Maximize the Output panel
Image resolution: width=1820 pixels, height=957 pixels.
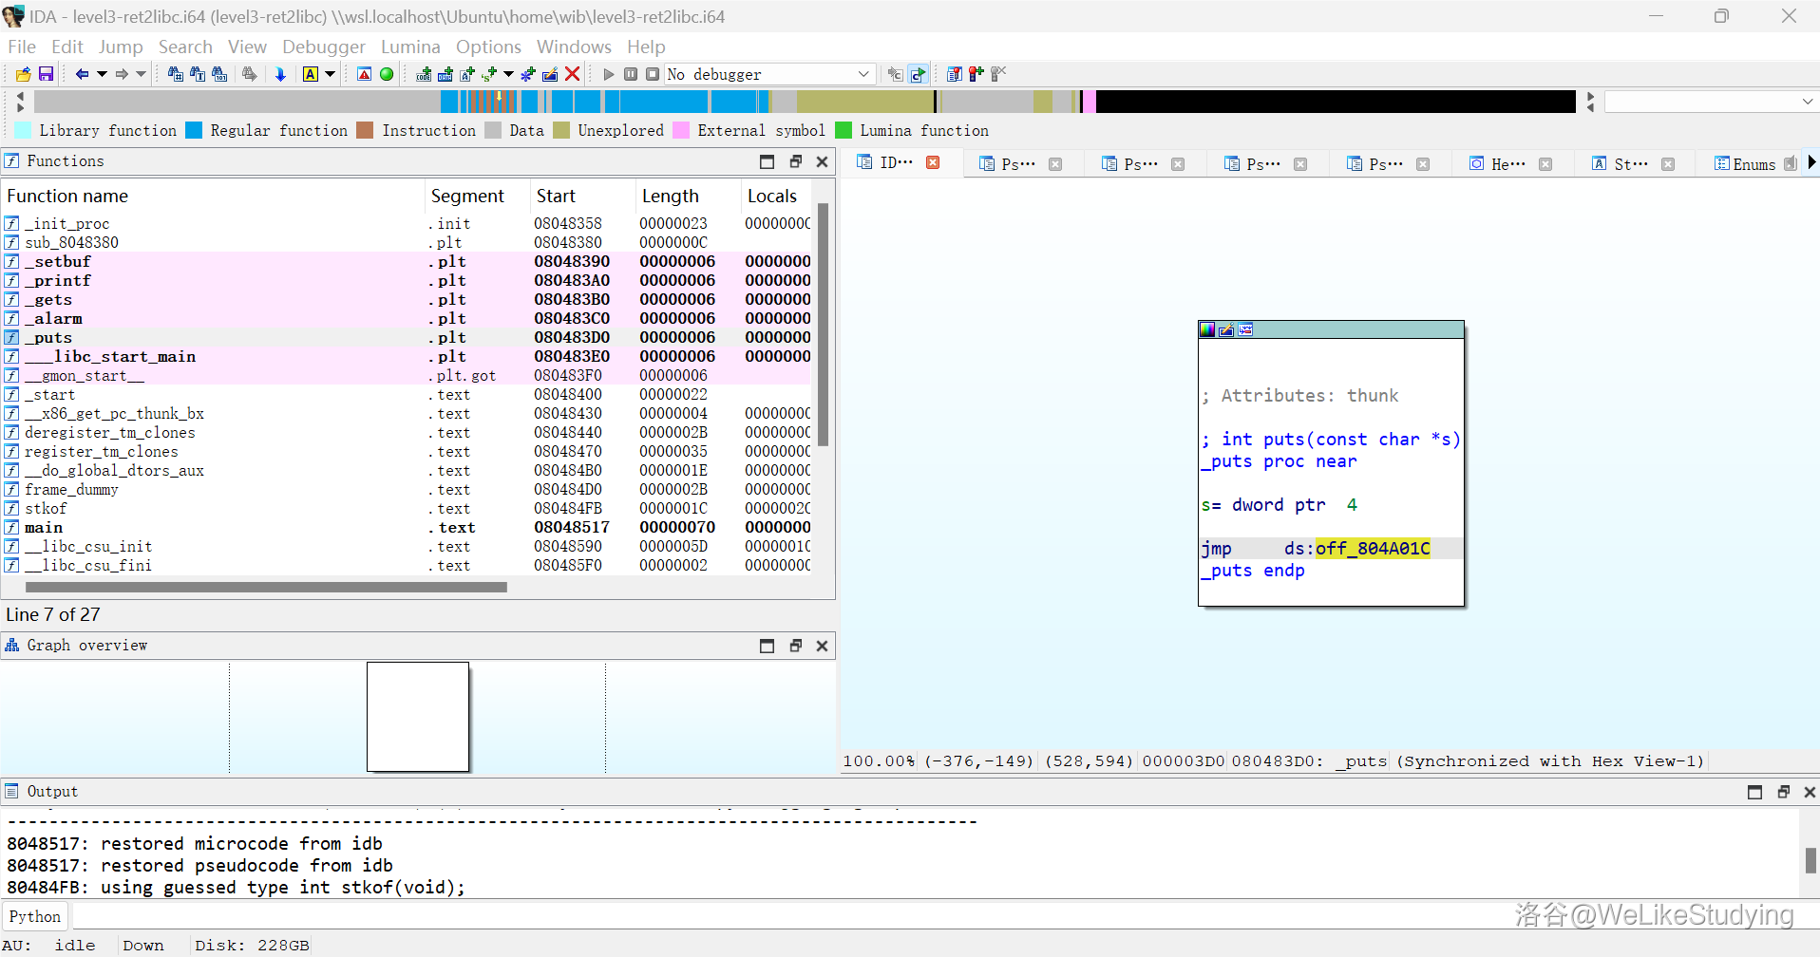click(x=1754, y=792)
